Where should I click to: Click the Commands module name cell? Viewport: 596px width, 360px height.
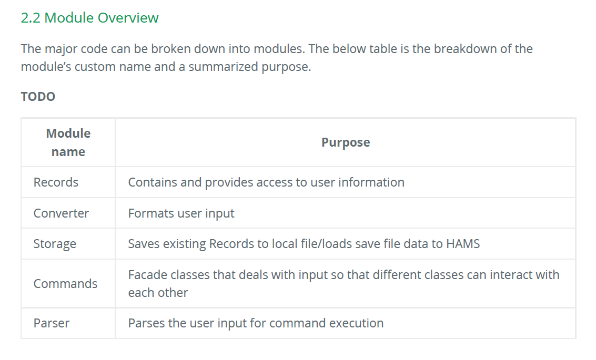68,284
